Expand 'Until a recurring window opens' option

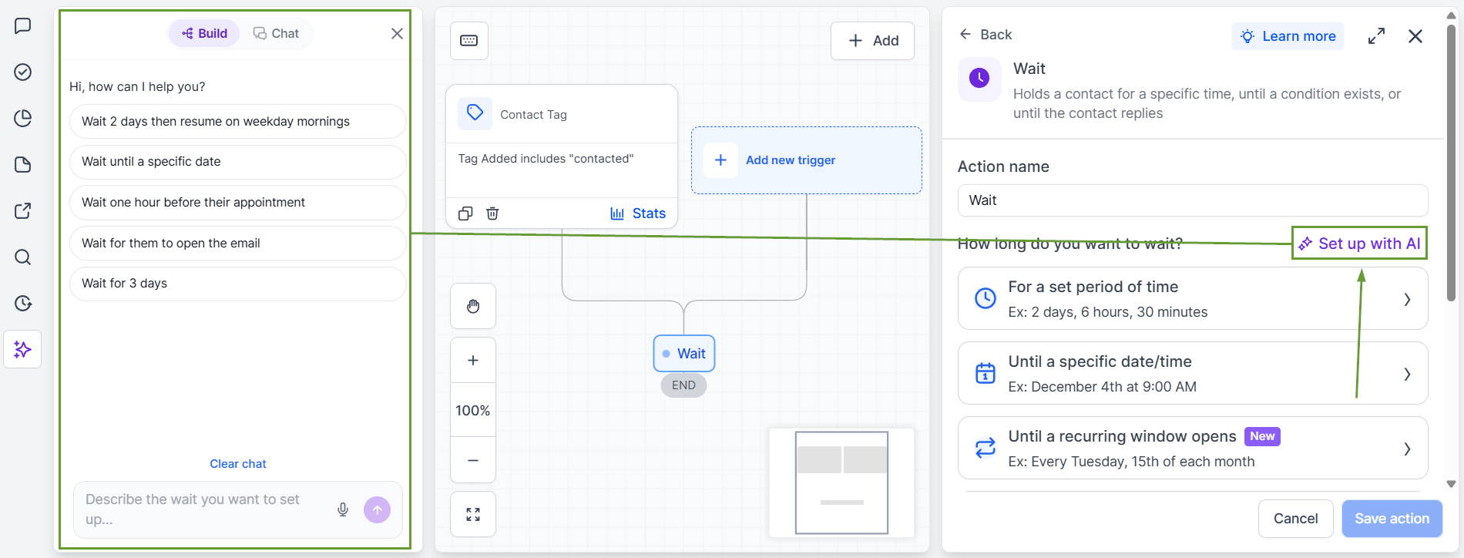click(x=1193, y=448)
